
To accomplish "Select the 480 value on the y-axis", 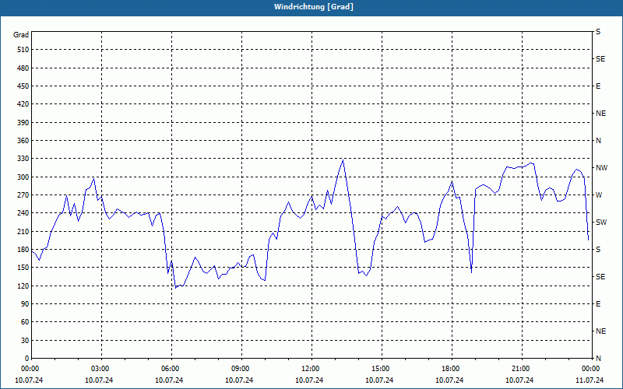I will (x=23, y=68).
